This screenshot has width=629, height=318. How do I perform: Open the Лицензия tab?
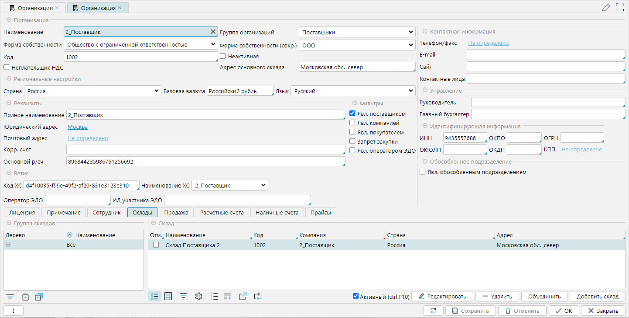pos(22,212)
